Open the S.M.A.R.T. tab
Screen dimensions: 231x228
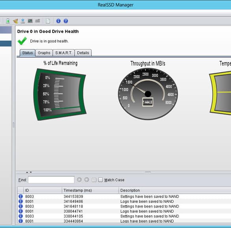tap(64, 53)
